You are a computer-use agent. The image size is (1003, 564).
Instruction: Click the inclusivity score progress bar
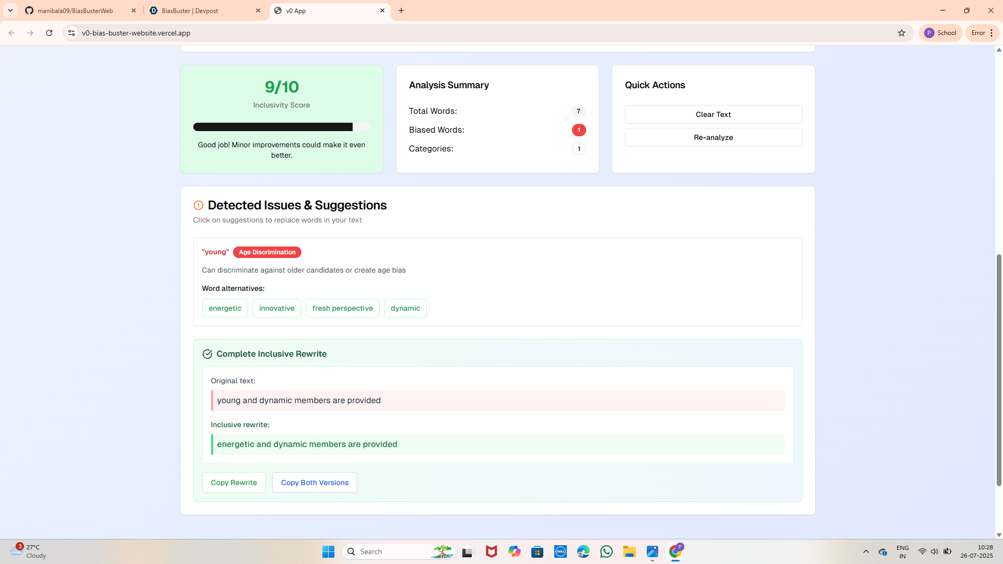point(281,127)
